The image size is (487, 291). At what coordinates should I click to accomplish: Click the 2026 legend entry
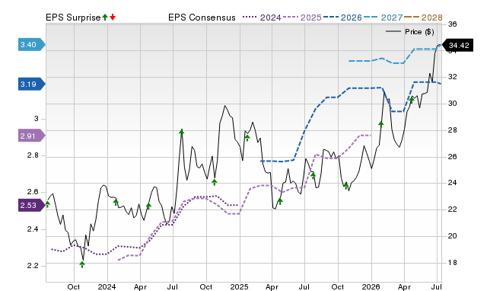pyautogui.click(x=342, y=18)
